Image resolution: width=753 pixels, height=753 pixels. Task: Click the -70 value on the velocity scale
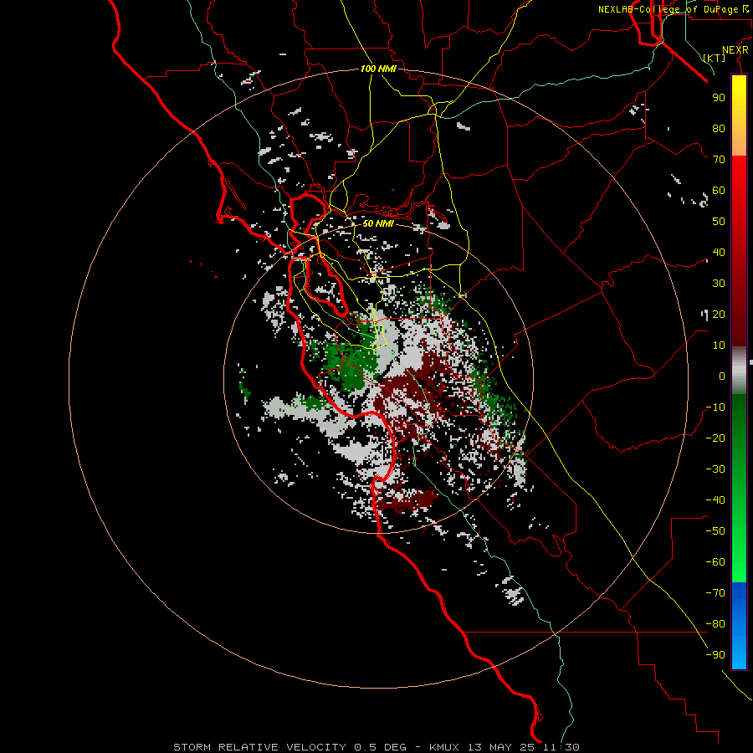click(x=715, y=593)
